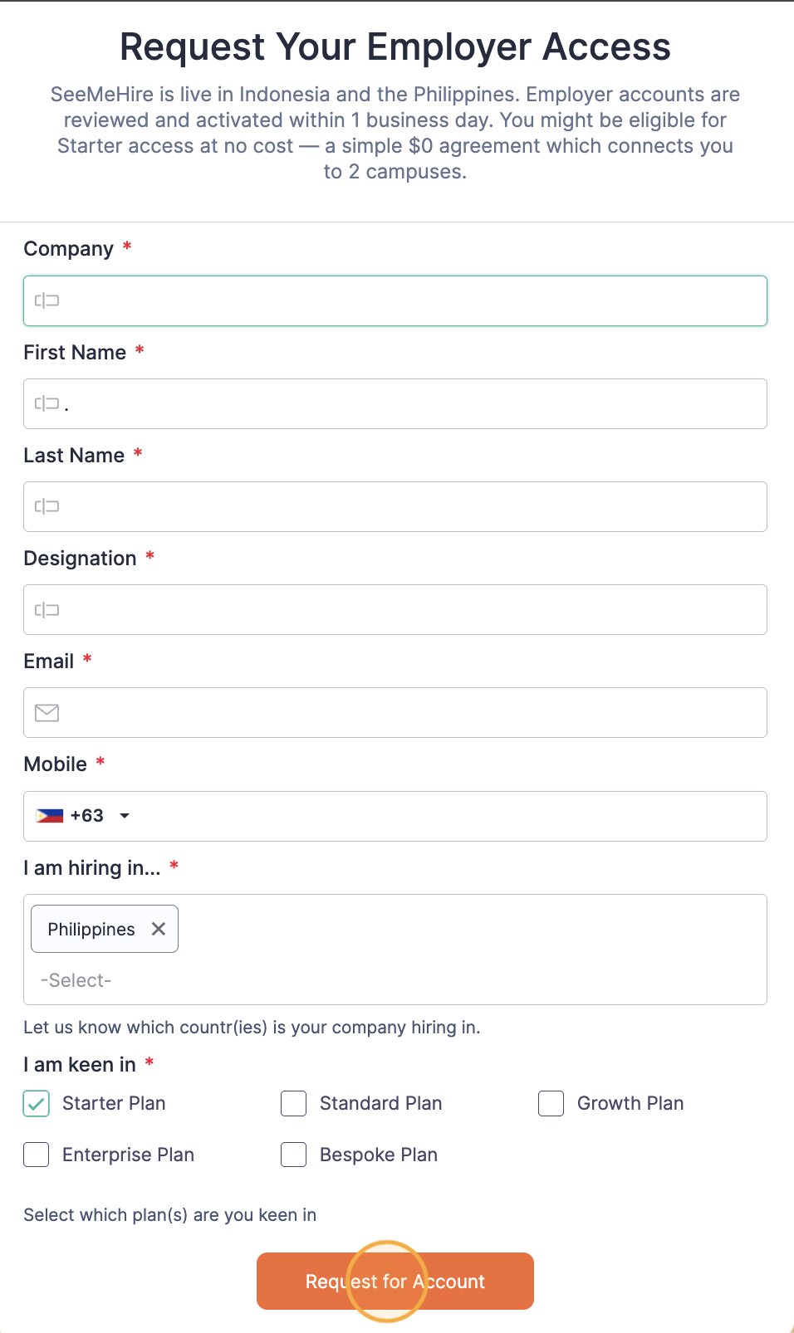Click the Mobile number input area

pyautogui.click(x=448, y=816)
